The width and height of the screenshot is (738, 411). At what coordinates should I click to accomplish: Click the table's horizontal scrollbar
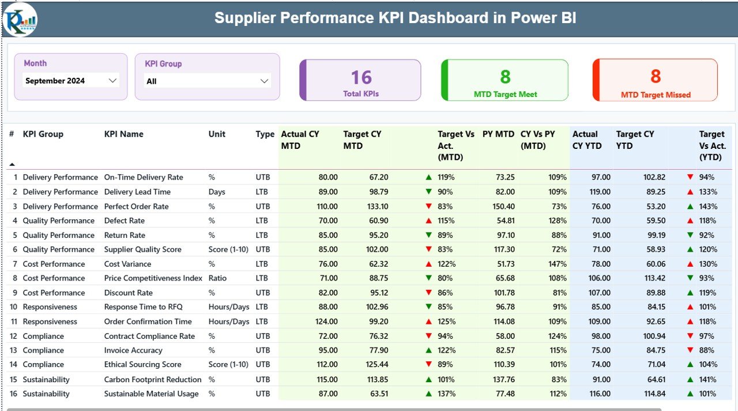tap(334, 409)
